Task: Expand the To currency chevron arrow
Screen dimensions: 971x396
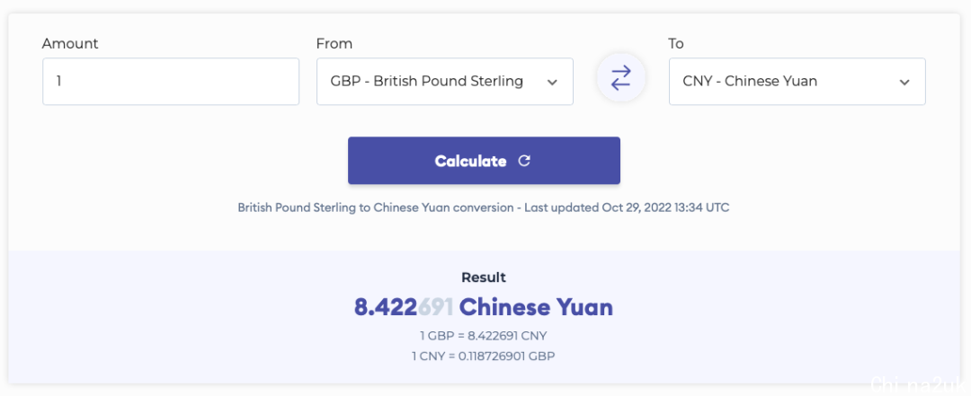Action: [x=904, y=83]
